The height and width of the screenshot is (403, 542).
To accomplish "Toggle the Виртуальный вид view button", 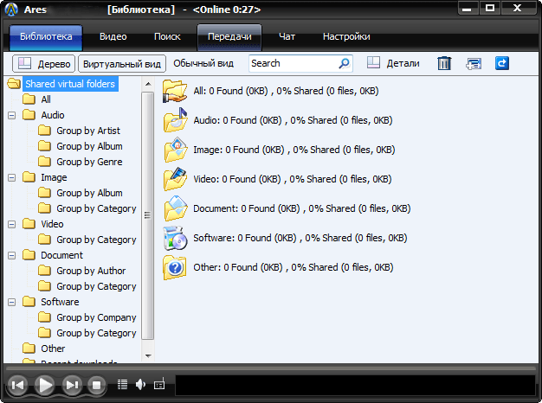I will (122, 63).
